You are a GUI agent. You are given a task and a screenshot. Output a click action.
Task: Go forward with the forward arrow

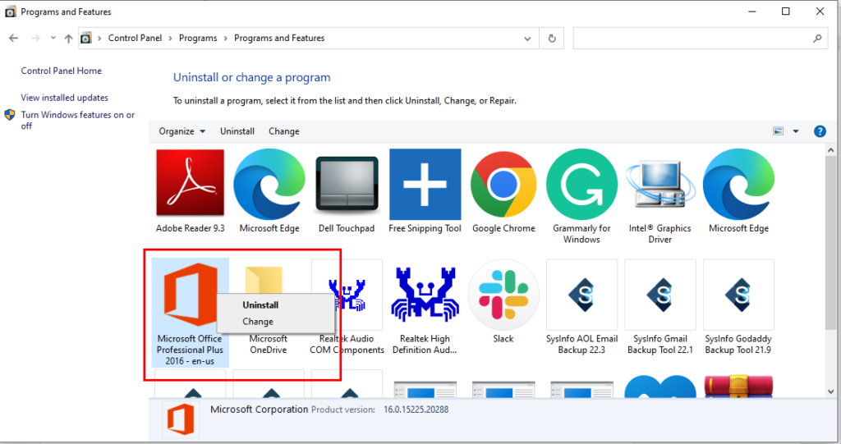[x=35, y=38]
